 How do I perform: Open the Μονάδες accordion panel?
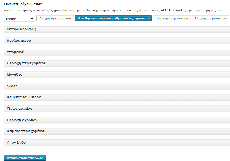pos(117,75)
